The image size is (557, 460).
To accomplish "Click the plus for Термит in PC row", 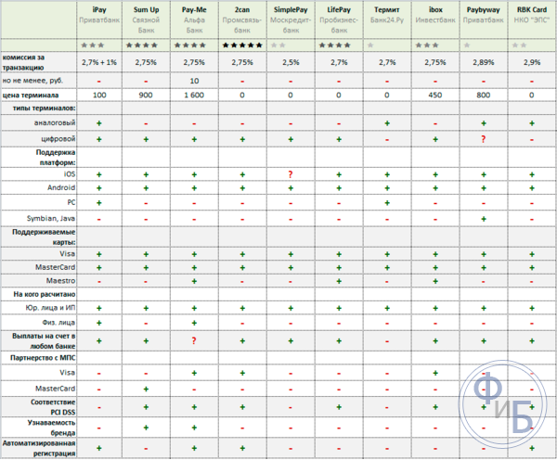I will coord(387,203).
